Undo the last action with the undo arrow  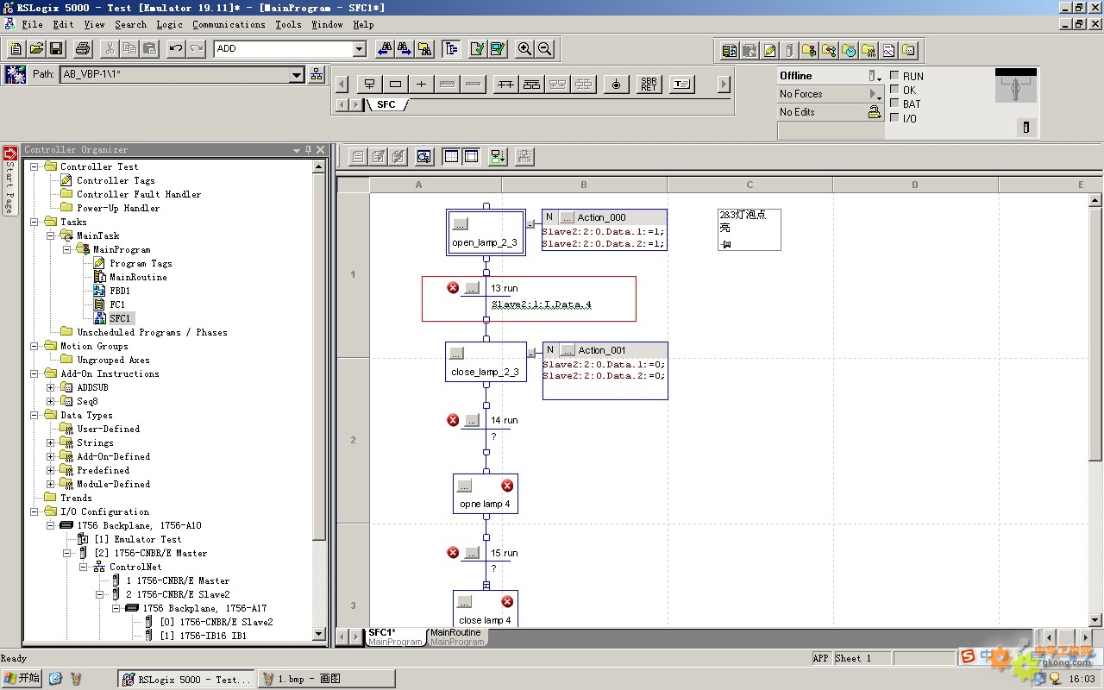(x=176, y=49)
